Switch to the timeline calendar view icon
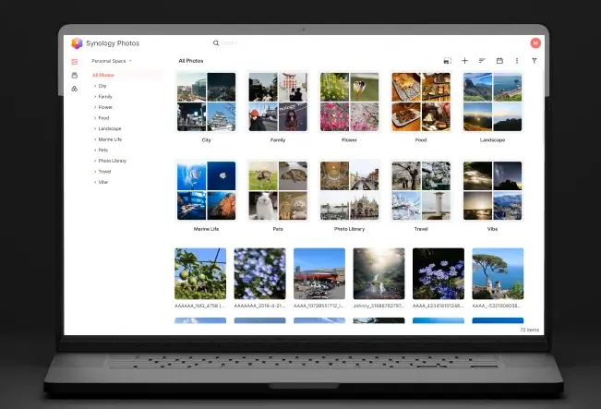Viewport: 601px width, 409px height. 499,61
